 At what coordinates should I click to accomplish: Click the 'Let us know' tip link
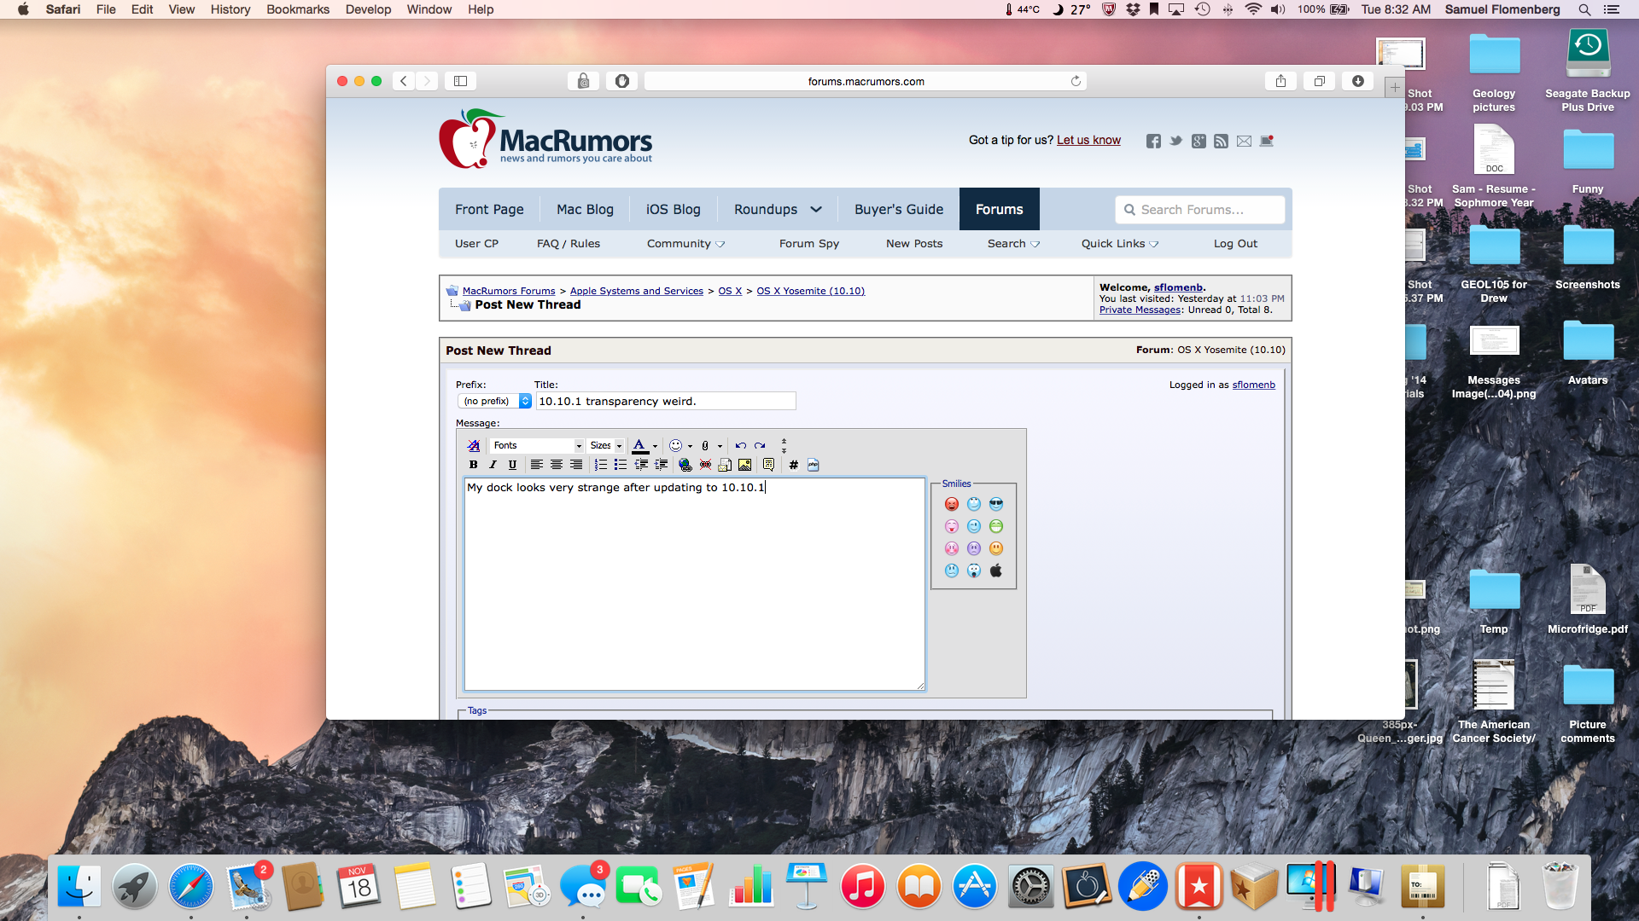click(x=1088, y=140)
